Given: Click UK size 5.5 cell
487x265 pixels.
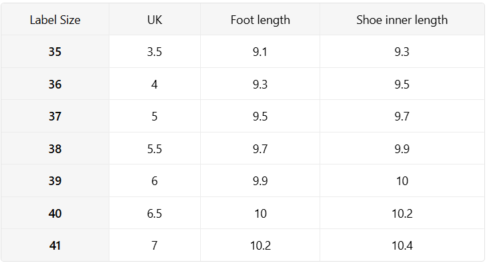Looking at the screenshot, I should coord(155,148).
